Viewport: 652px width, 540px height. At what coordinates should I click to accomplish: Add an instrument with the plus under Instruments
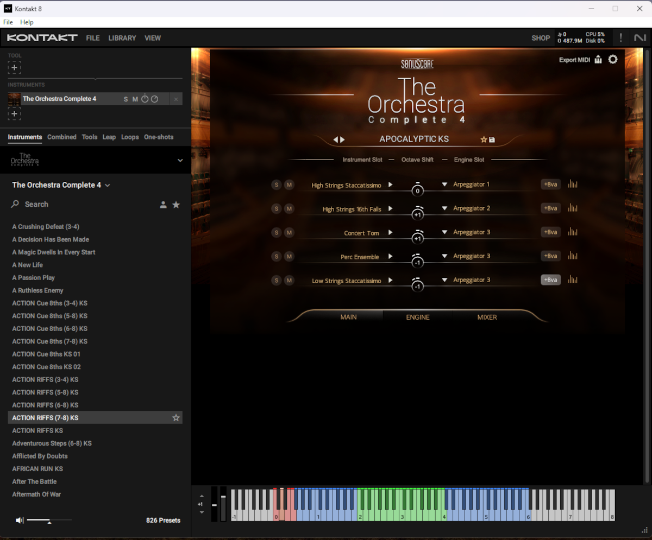(x=14, y=113)
